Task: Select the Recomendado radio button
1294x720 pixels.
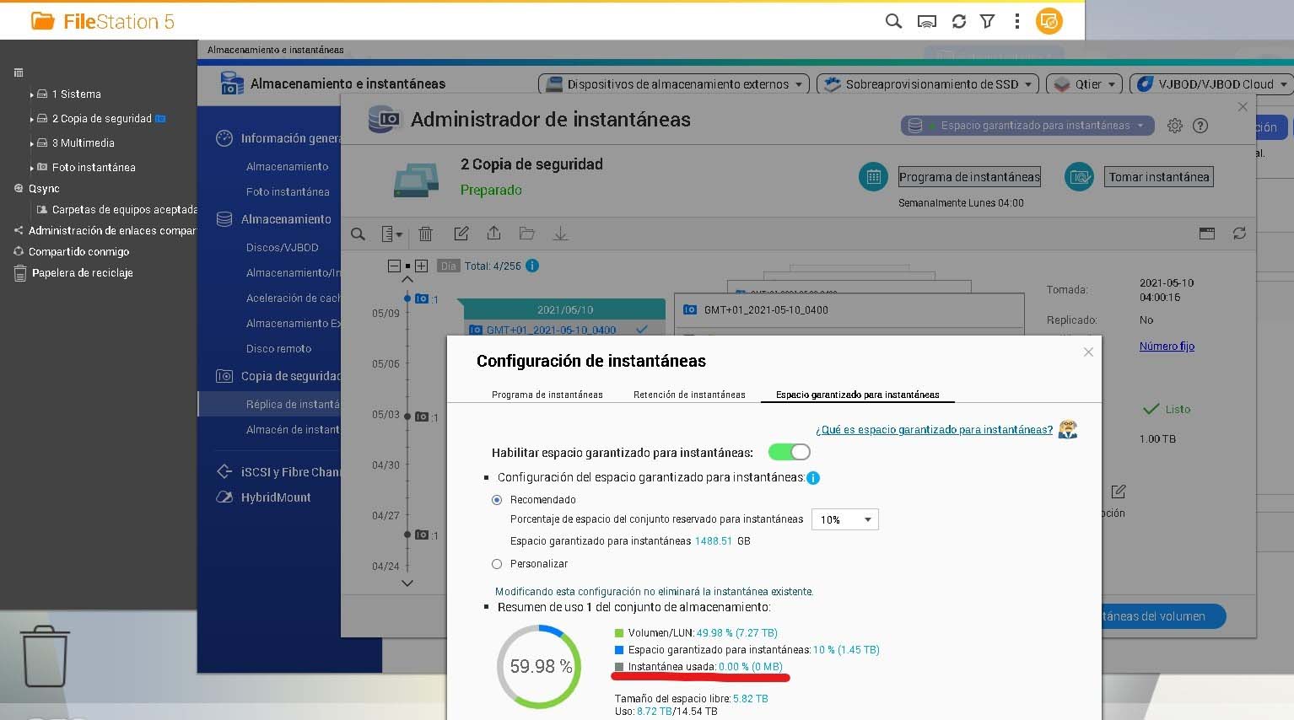Action: tap(497, 500)
